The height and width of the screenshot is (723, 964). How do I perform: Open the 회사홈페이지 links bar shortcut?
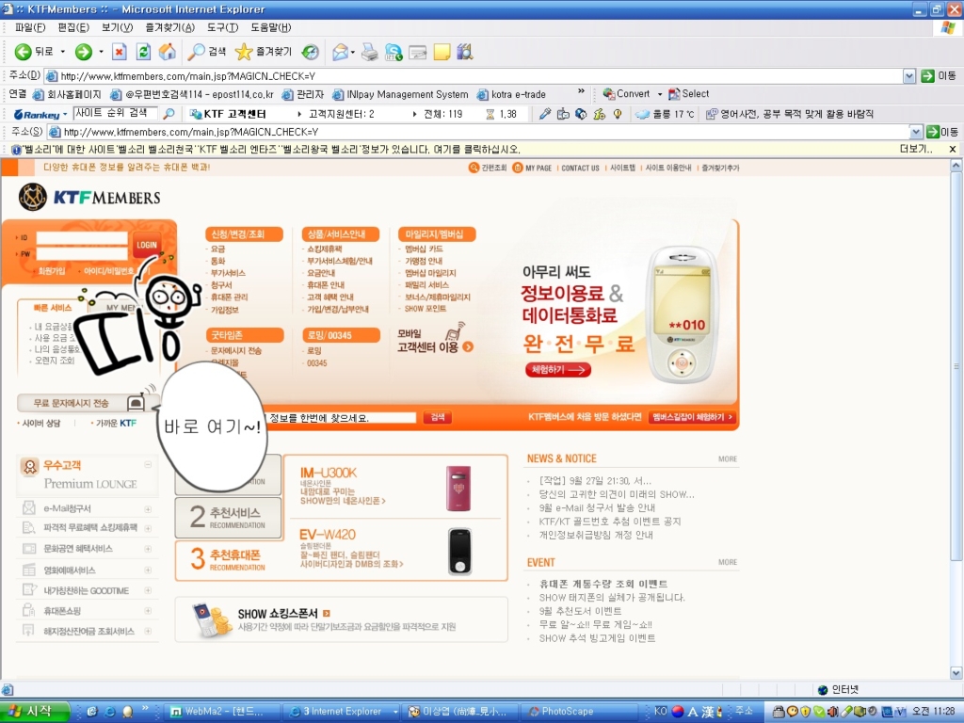[x=67, y=95]
